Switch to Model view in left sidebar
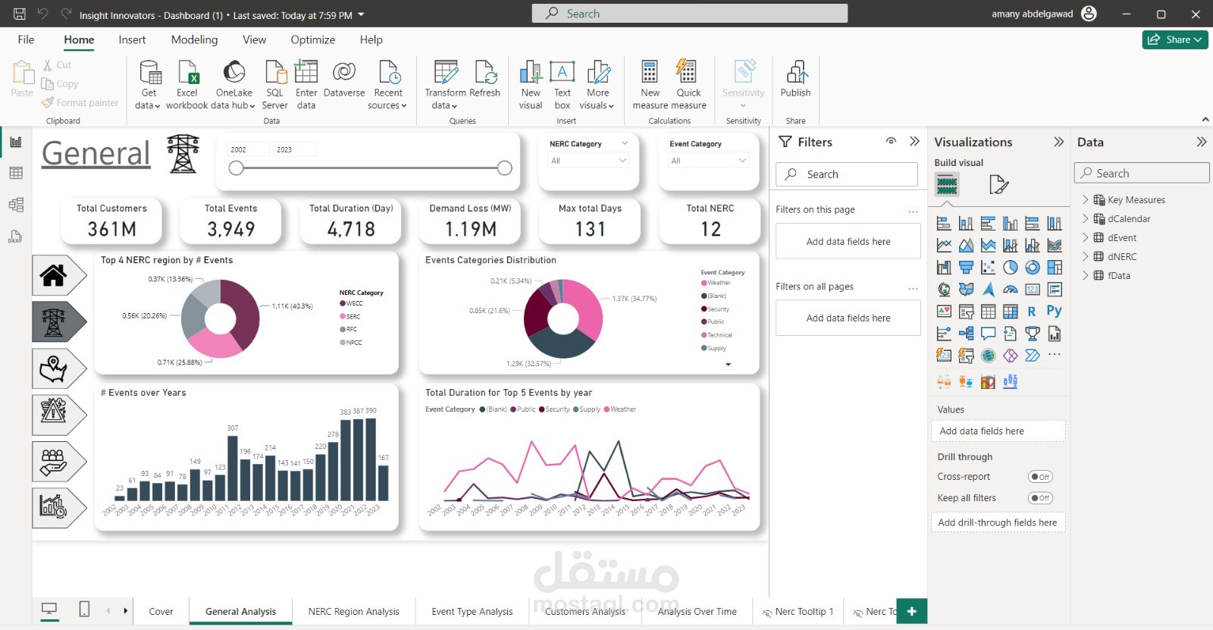1213x630 pixels. [16, 205]
